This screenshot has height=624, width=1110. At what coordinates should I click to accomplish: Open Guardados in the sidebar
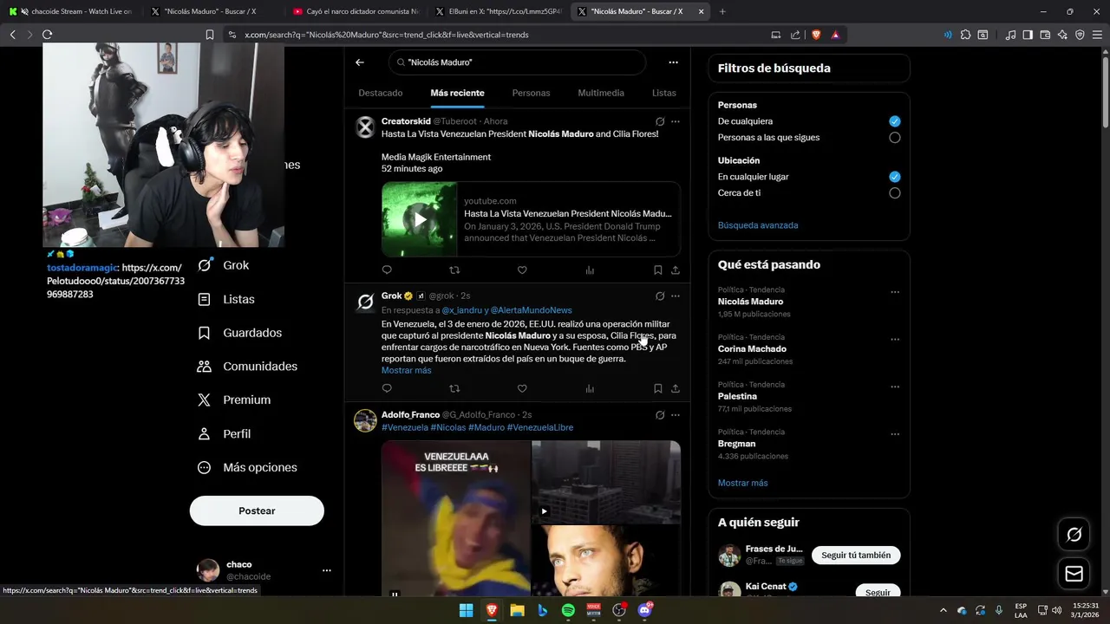[x=240, y=333]
